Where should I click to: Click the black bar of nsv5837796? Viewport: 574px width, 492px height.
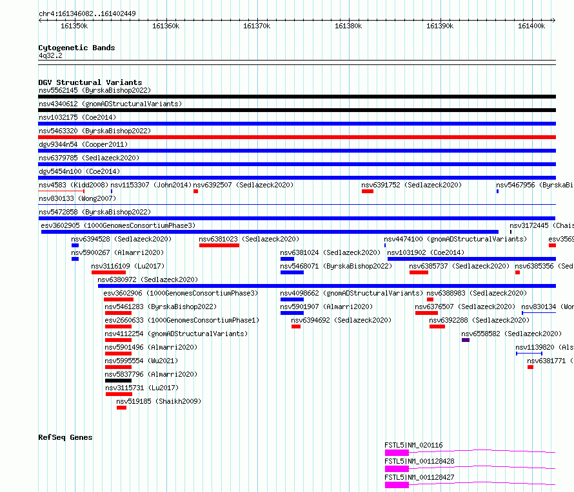[118, 381]
